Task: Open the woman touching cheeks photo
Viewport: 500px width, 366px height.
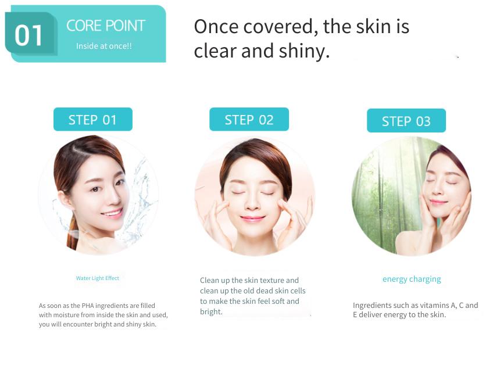Action: (x=255, y=196)
